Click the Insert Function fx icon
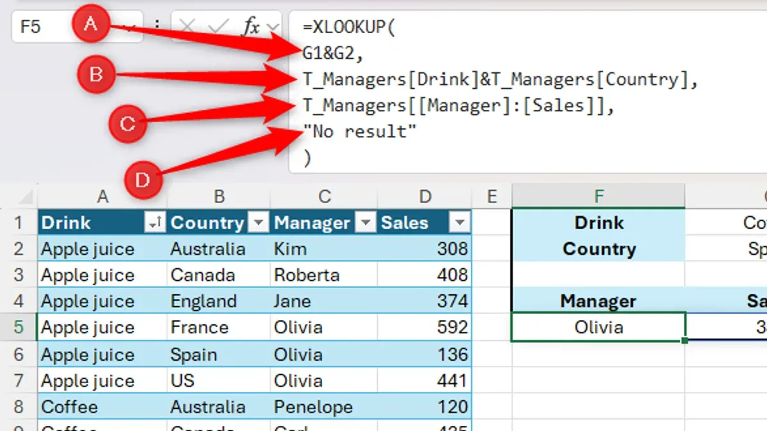This screenshot has height=431, width=767. tap(251, 27)
